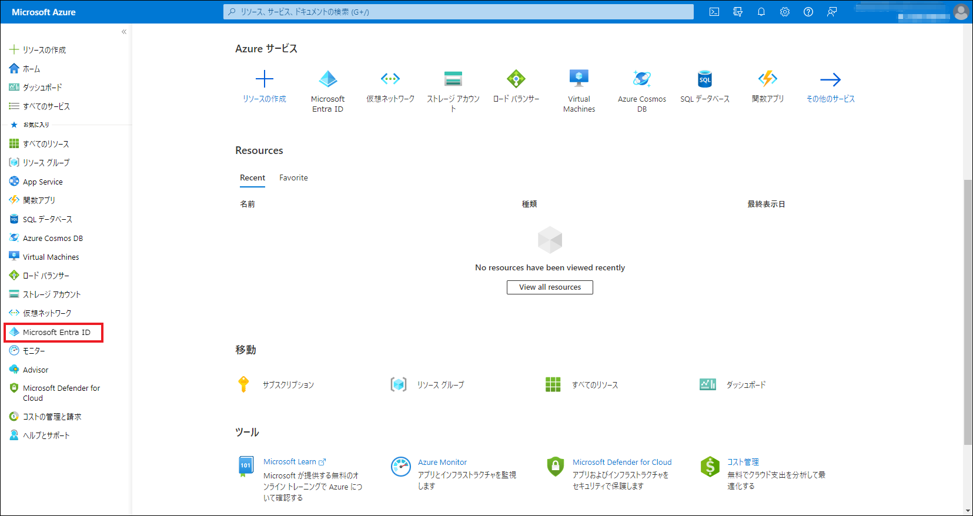Open the ロード バランサー service tile

tap(516, 79)
